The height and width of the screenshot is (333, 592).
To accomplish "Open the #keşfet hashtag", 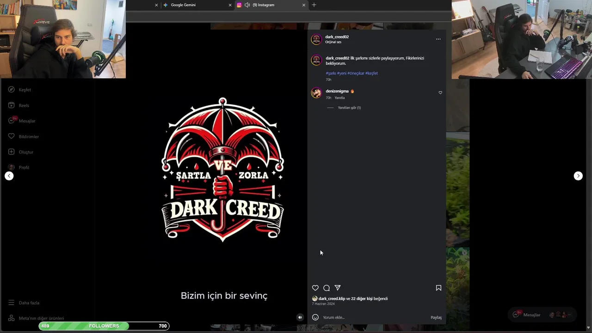I will pyautogui.click(x=372, y=73).
